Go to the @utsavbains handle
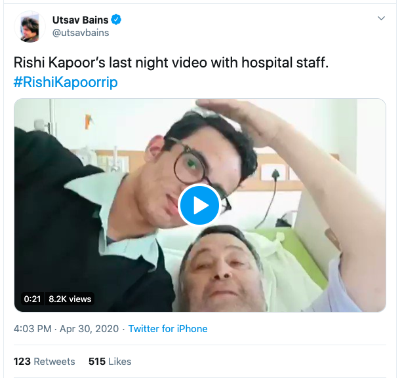Viewport: 402px width, 378px height. click(x=80, y=33)
